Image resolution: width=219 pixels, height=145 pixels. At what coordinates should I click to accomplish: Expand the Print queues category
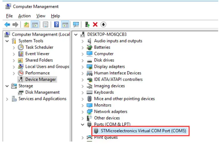[x=82, y=138]
